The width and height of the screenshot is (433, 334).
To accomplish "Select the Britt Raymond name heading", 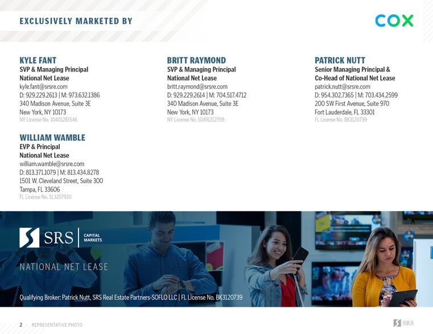I will pos(196,60).
